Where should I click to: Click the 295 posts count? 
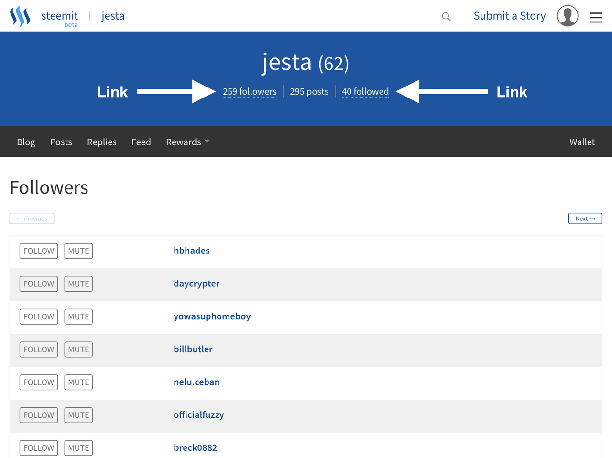[x=309, y=91]
